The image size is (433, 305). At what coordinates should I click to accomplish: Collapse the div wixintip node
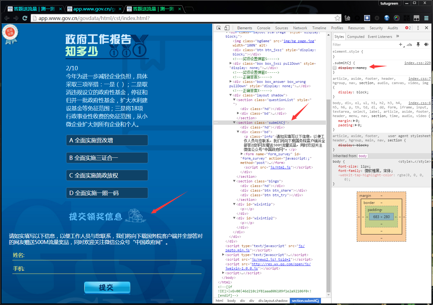click(234, 204)
